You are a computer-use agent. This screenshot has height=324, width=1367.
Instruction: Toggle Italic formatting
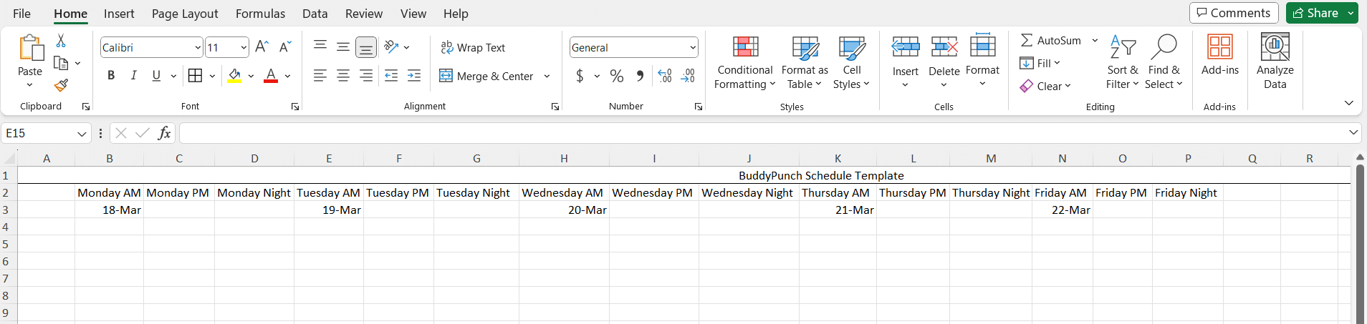133,76
